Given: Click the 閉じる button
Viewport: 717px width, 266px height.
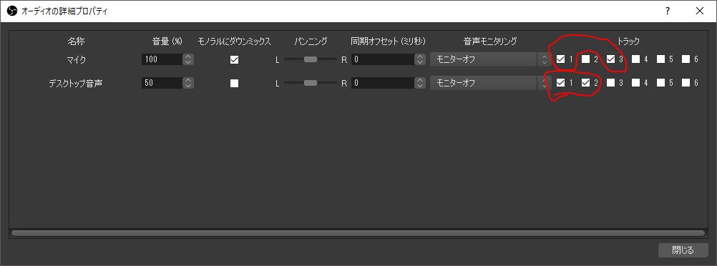Looking at the screenshot, I should (x=683, y=250).
